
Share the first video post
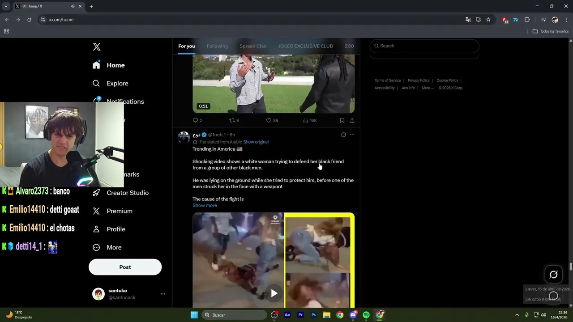352,120
